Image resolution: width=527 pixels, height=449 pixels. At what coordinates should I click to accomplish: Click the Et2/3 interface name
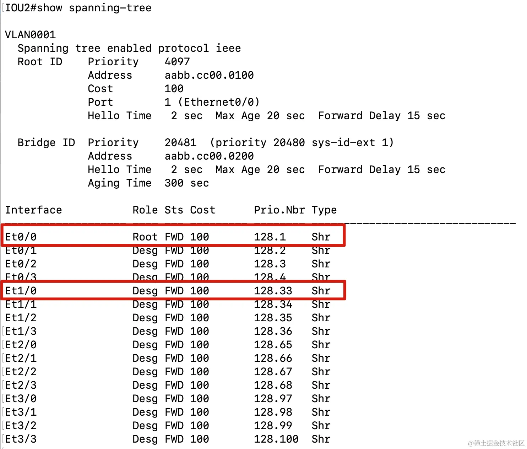click(x=21, y=385)
